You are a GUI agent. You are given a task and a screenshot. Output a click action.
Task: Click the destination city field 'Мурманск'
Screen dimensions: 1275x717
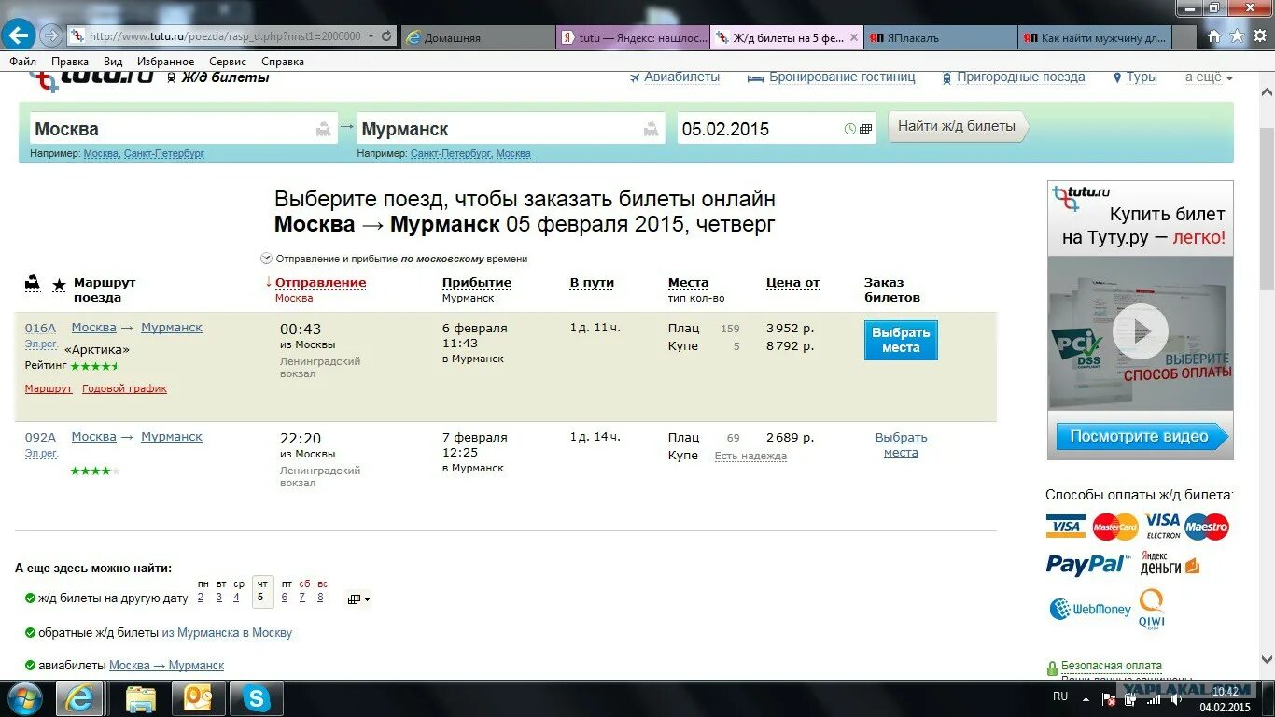(511, 129)
